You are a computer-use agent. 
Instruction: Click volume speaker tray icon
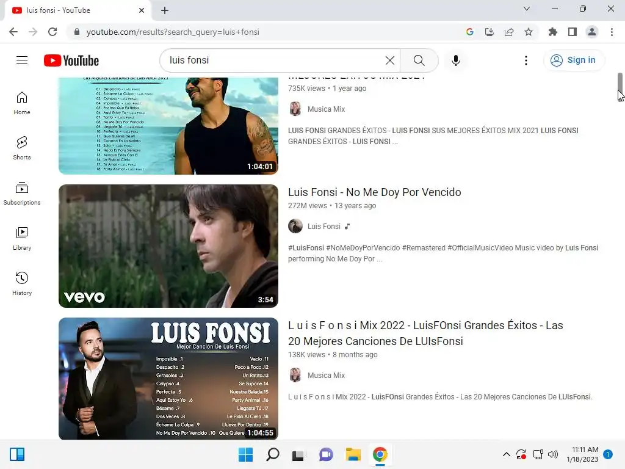coord(553,454)
